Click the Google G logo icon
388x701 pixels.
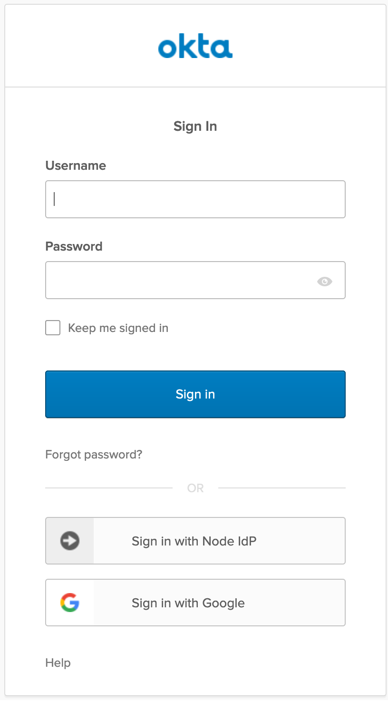click(70, 603)
